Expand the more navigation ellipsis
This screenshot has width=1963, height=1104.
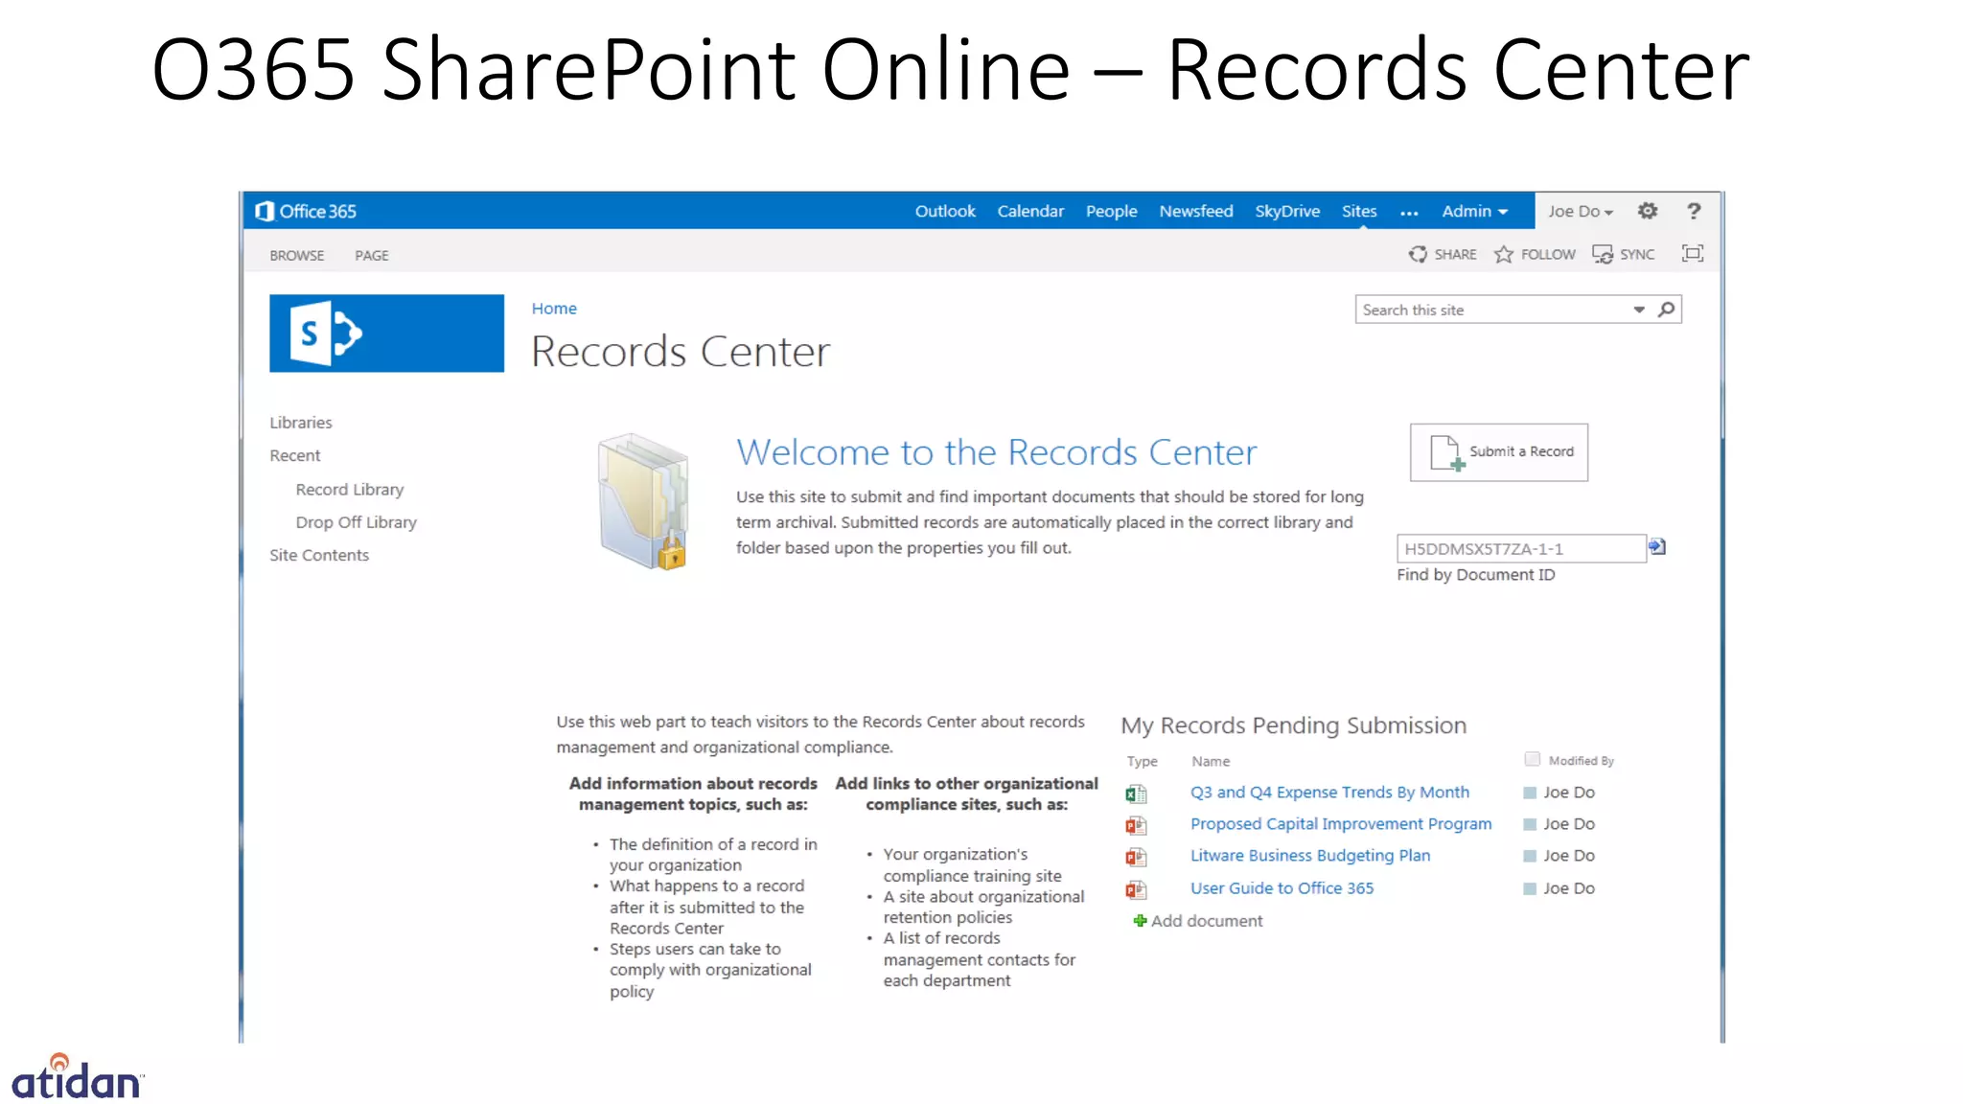pyautogui.click(x=1409, y=213)
